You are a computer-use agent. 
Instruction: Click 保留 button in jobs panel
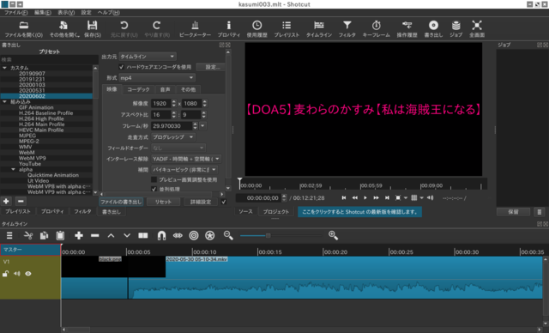(x=513, y=212)
